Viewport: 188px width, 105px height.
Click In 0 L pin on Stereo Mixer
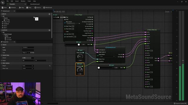[145, 32]
